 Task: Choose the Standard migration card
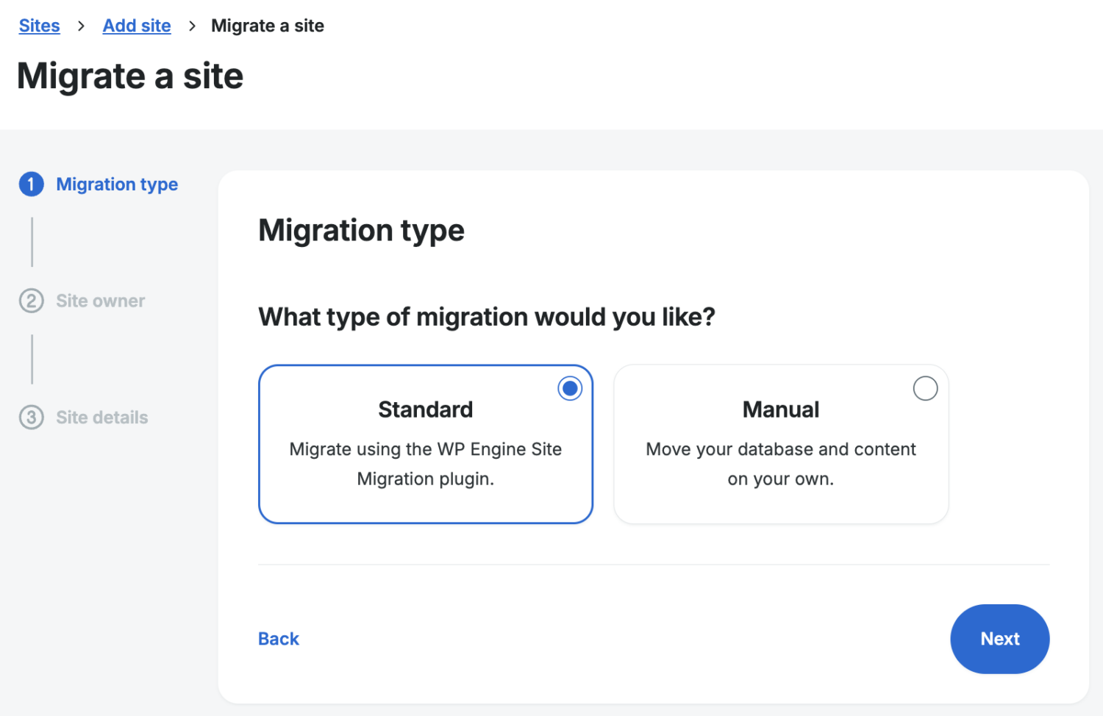point(425,444)
